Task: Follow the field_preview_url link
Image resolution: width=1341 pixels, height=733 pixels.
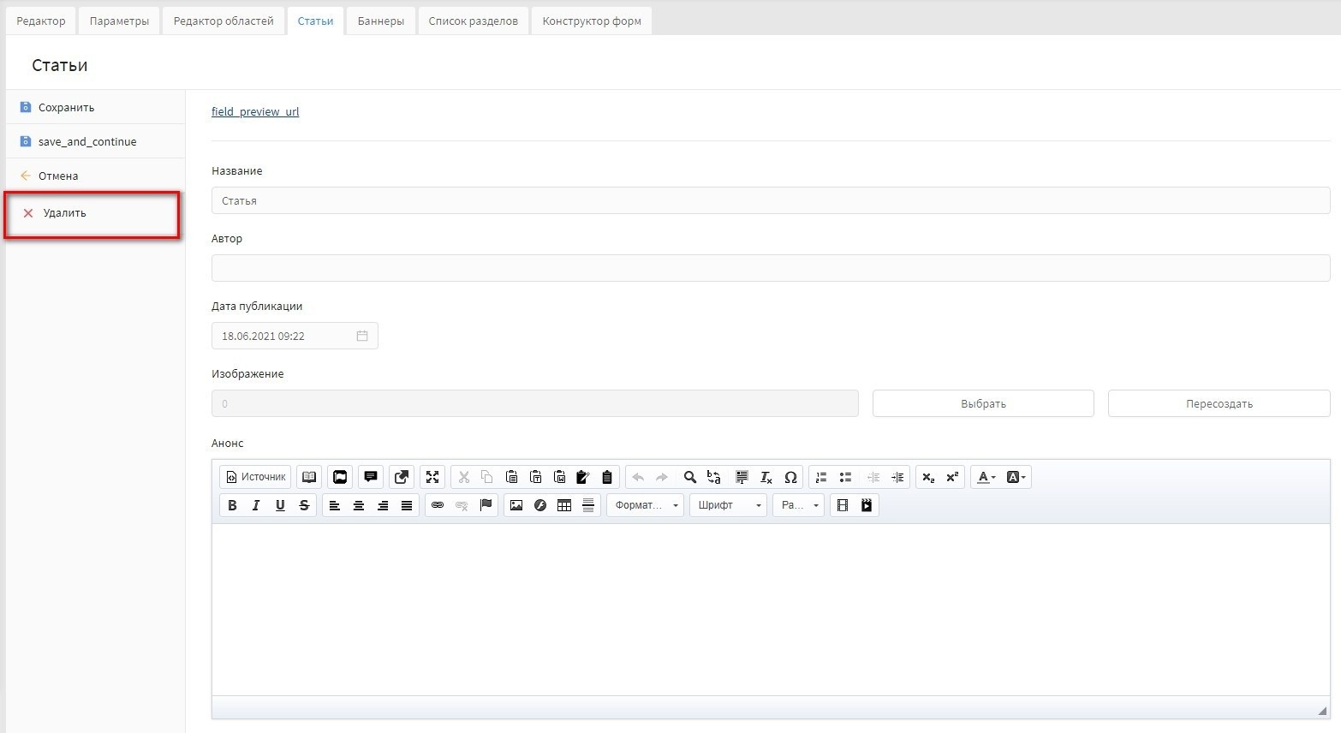Action: click(255, 111)
